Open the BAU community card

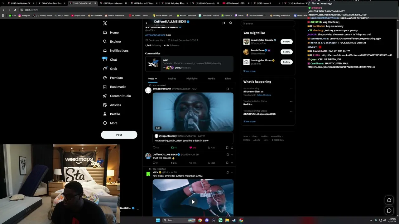189,63
